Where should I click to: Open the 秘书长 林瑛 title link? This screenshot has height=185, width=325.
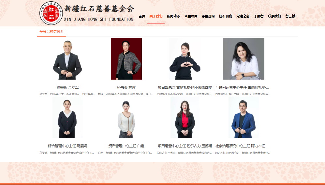(126, 87)
